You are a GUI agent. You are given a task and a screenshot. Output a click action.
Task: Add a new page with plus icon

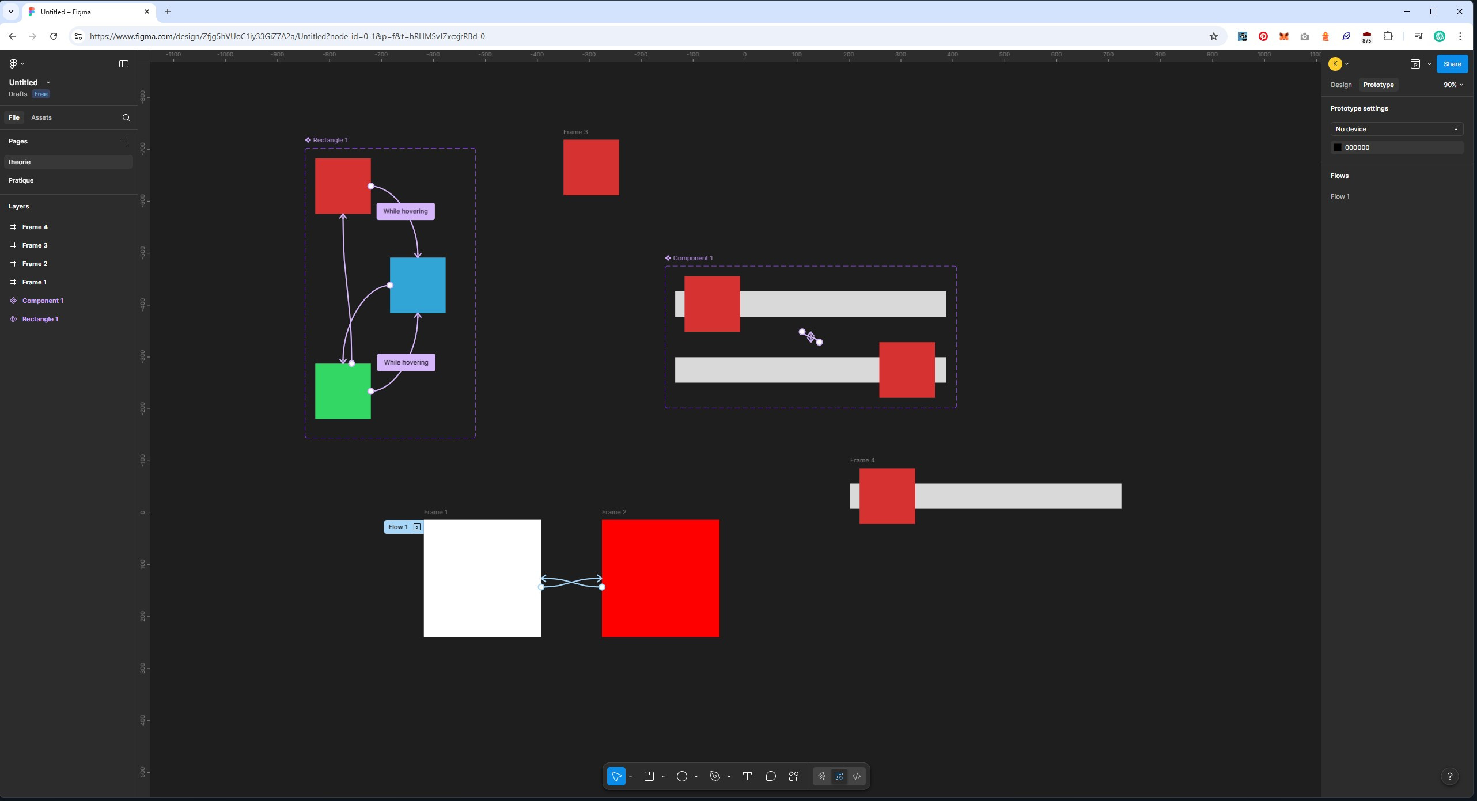pos(126,141)
